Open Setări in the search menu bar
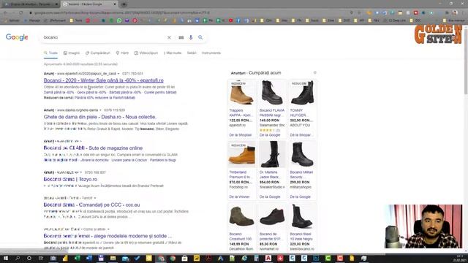This screenshot has width=468, height=263. pos(192,53)
